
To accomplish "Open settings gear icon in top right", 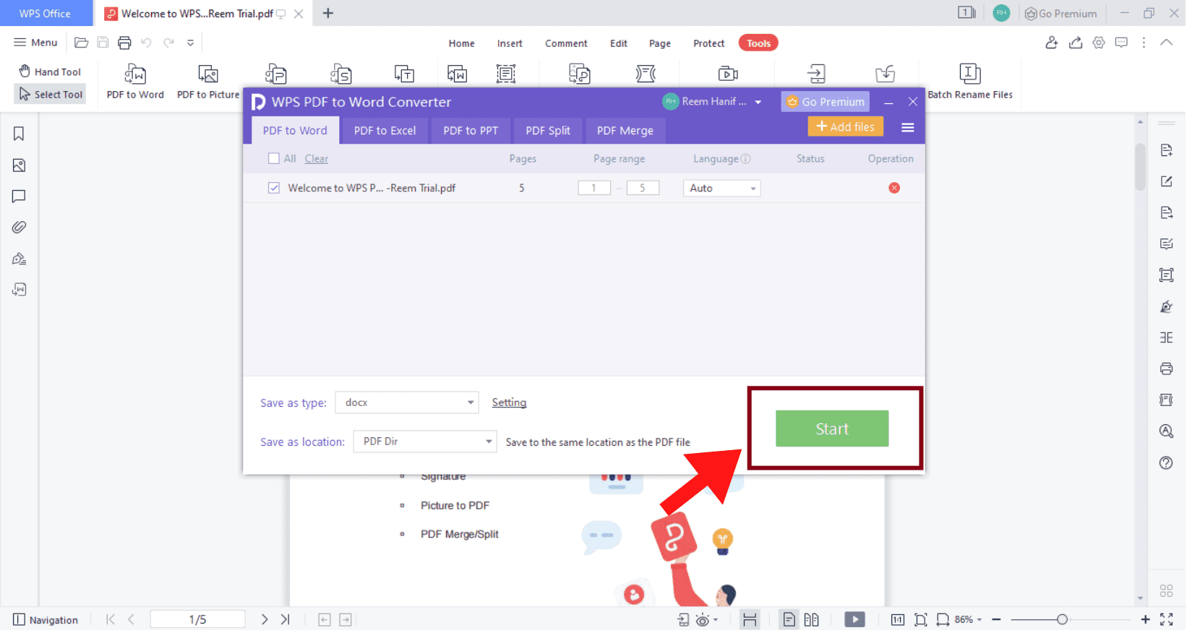I will tap(1100, 43).
